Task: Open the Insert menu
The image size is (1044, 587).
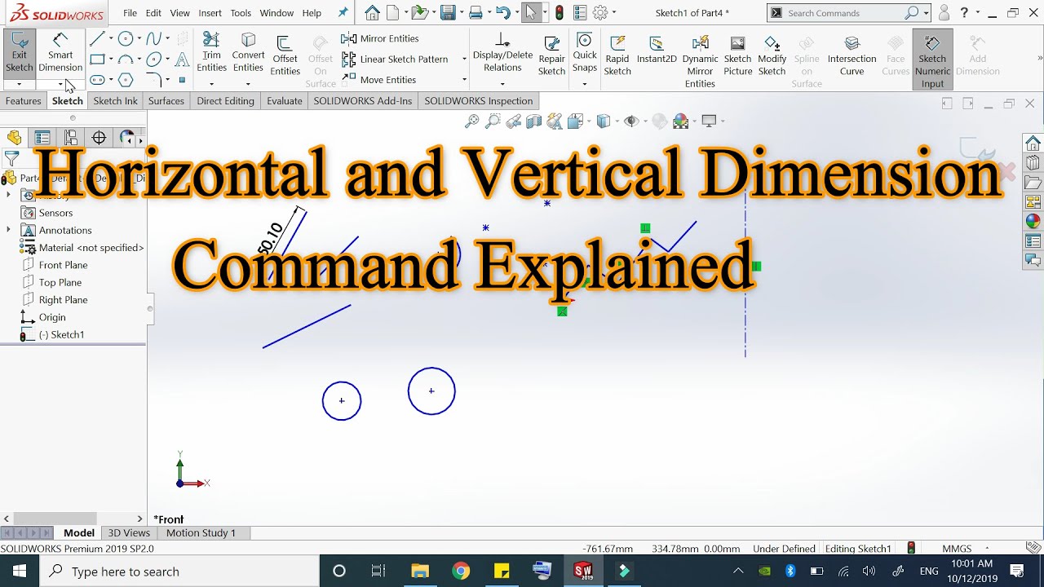Action: 210,13
